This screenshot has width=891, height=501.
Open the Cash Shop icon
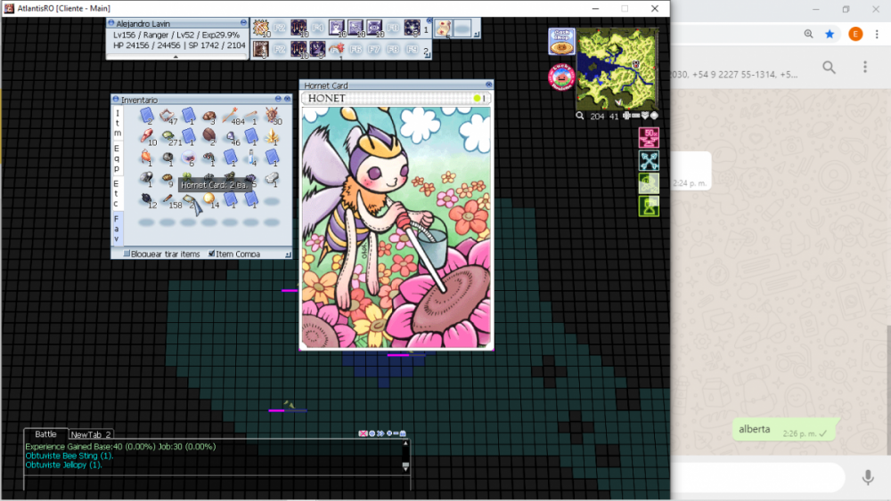pyautogui.click(x=561, y=42)
